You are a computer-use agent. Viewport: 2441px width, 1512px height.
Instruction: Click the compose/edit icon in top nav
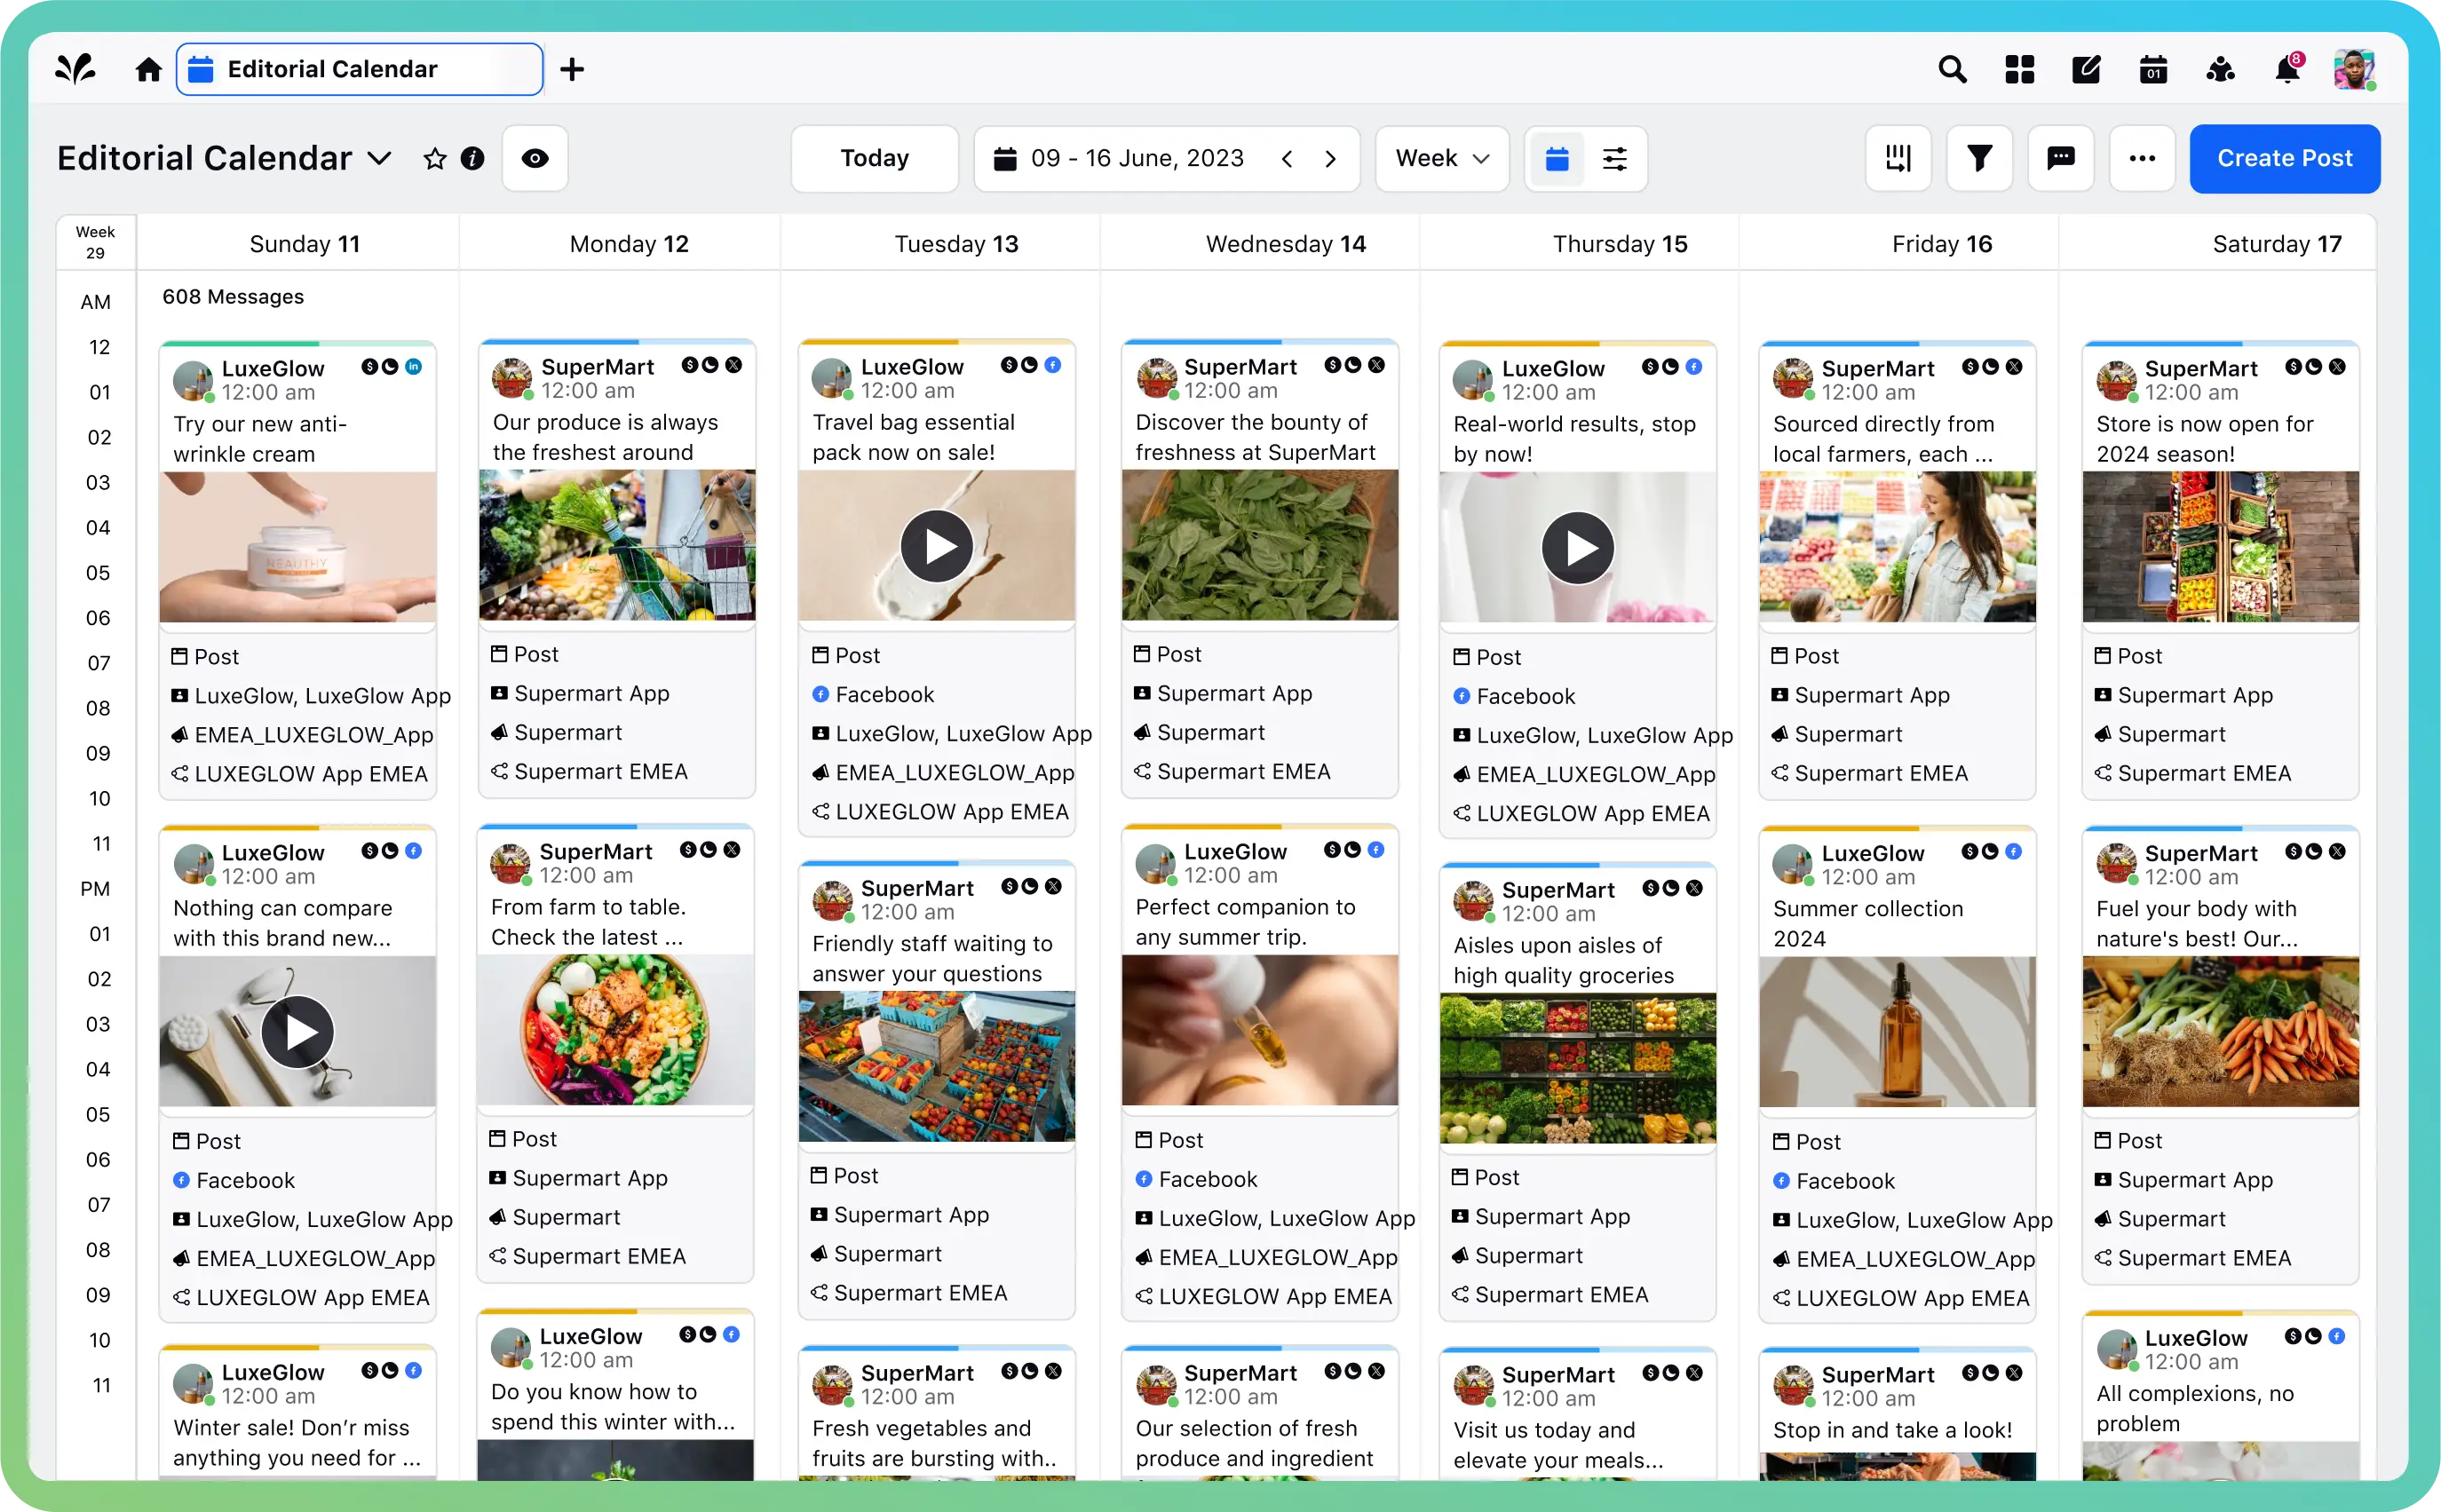pos(2087,70)
